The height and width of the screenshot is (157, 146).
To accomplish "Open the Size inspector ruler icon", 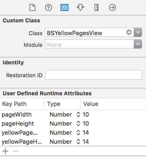I will click(96, 7).
